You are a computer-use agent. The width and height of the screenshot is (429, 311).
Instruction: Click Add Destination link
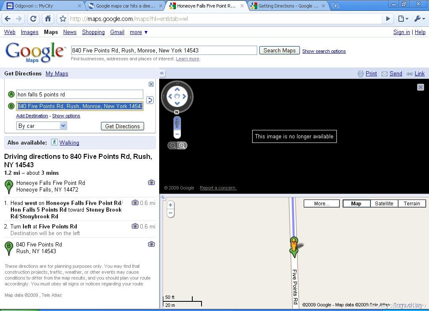(x=32, y=116)
